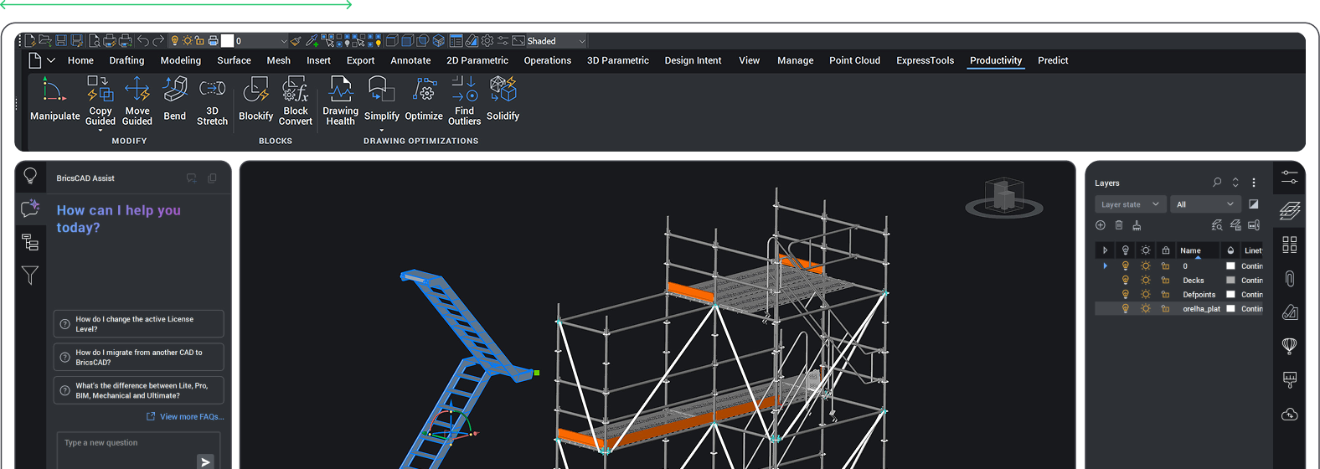
Task: Toggle visibility bulb of layer orelha_plat
Action: (1125, 309)
